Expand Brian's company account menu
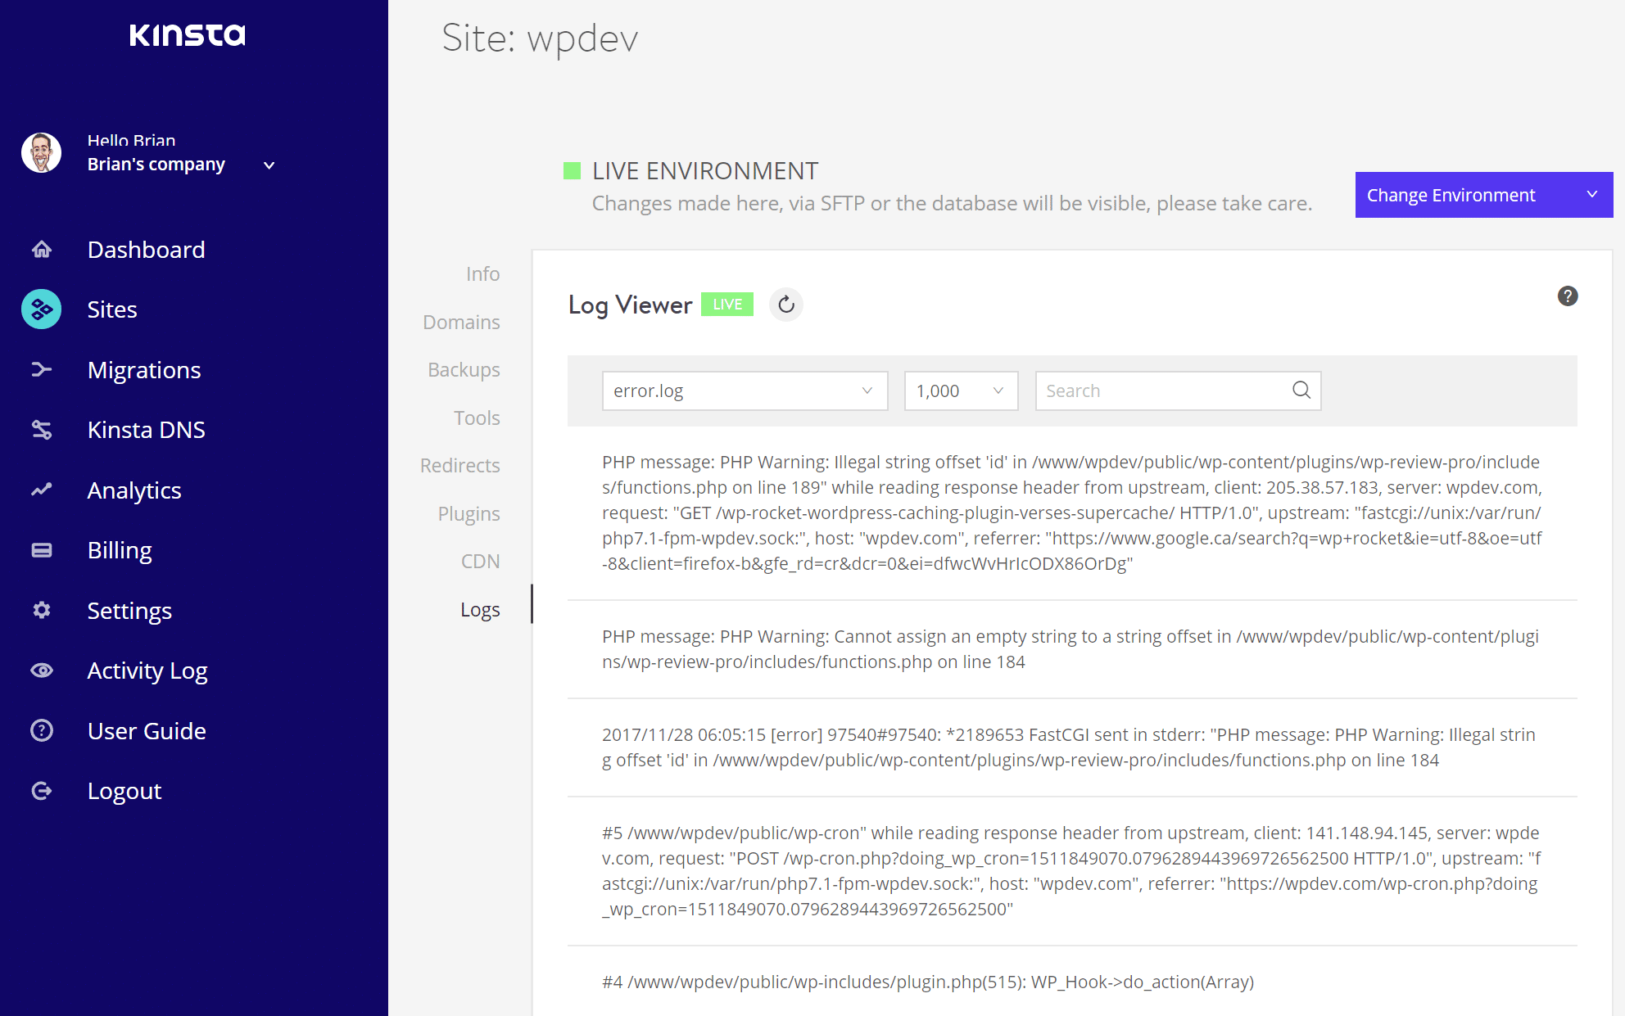 [x=269, y=165]
